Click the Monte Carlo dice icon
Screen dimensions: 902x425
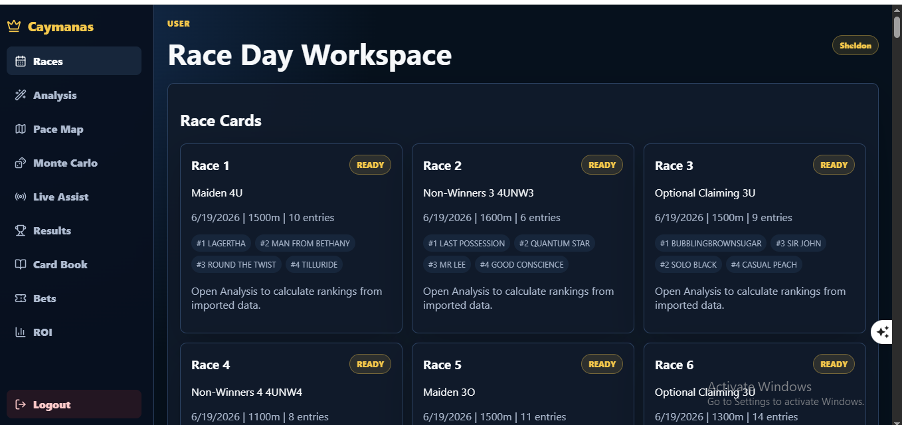click(21, 163)
